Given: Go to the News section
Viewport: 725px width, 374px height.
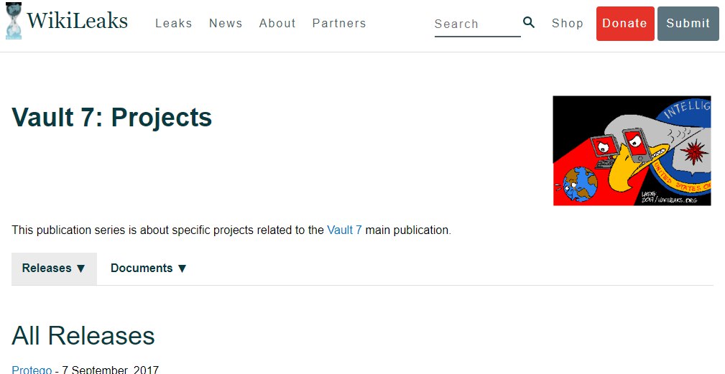Looking at the screenshot, I should point(226,23).
